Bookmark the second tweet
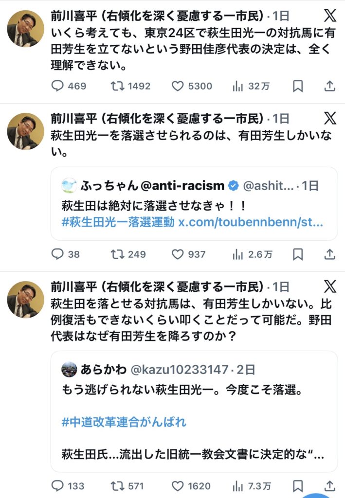The height and width of the screenshot is (498, 345). click(x=298, y=254)
